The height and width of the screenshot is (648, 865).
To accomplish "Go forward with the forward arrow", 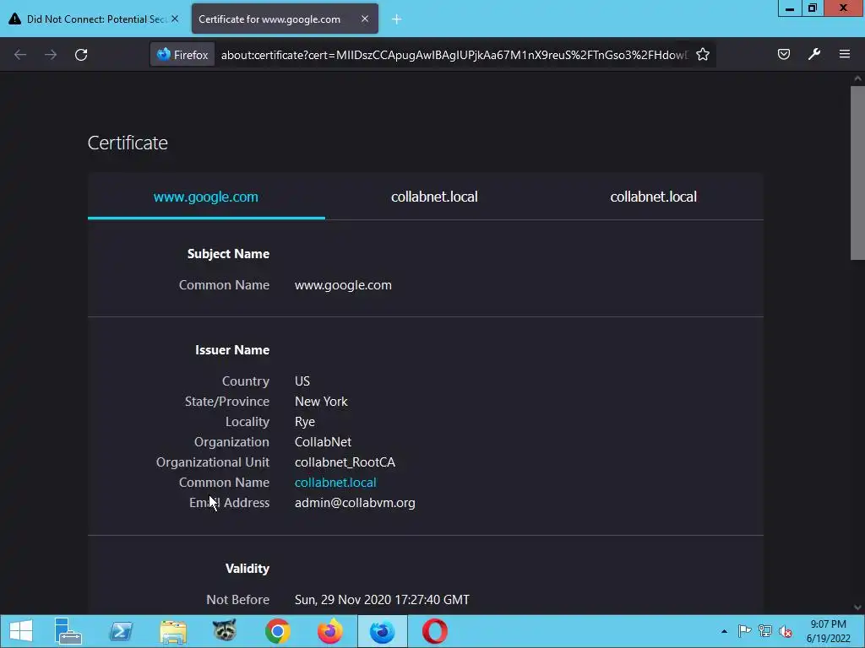I will coord(51,55).
